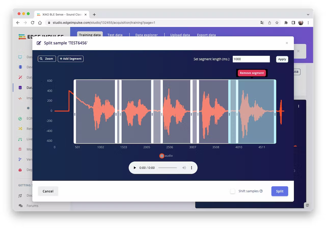Click the Data acquisition database icon
The image size is (326, 228).
[20, 88]
